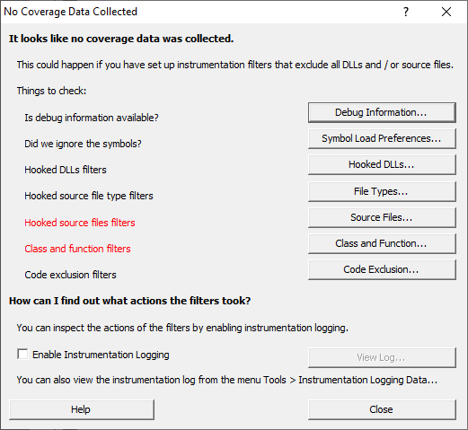The height and width of the screenshot is (430, 468).
Task: Click the 'Hooked DLLs filters' label
Action: (x=66, y=170)
